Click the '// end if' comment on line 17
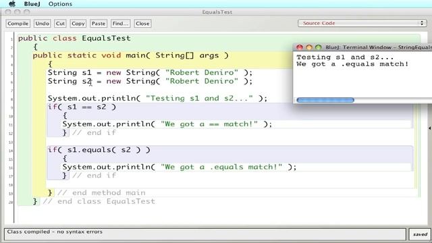The image size is (432, 243). click(94, 175)
